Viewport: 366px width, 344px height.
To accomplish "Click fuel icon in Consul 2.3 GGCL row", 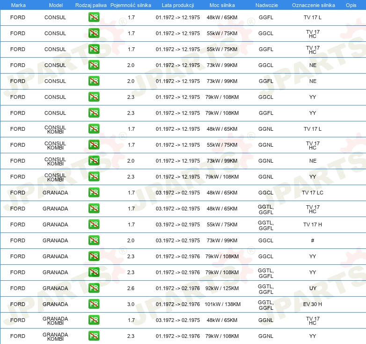I will 94,97.
